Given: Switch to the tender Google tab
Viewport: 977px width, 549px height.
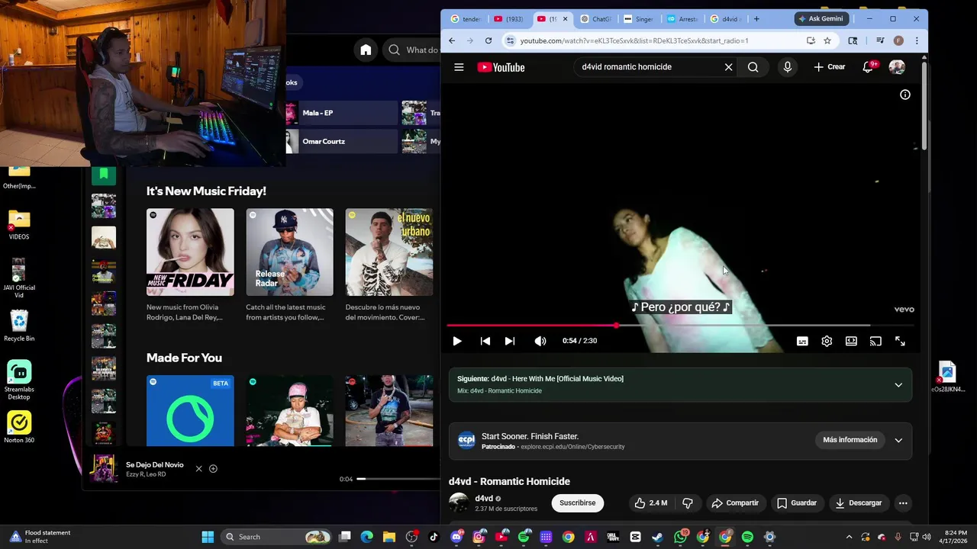Looking at the screenshot, I should (x=466, y=18).
